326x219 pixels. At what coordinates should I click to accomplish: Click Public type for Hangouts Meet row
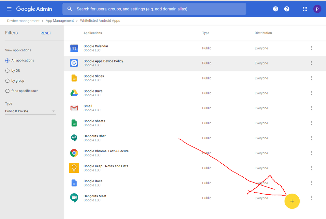[207, 198]
